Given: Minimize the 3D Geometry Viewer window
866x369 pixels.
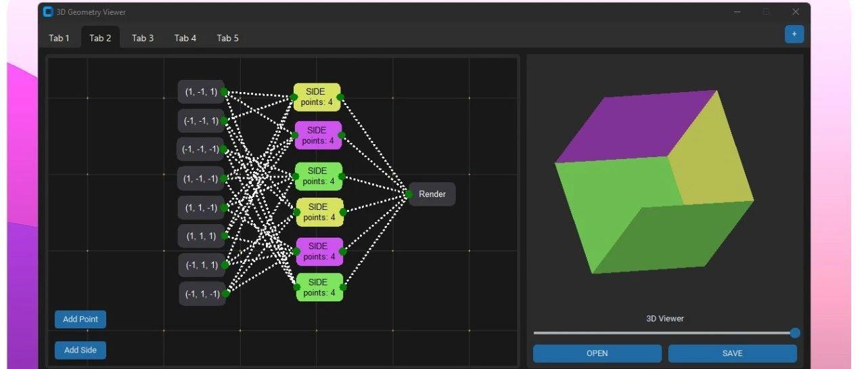Looking at the screenshot, I should pos(737,12).
